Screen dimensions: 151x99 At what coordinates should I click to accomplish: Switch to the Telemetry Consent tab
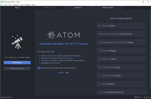(x=49, y=8)
